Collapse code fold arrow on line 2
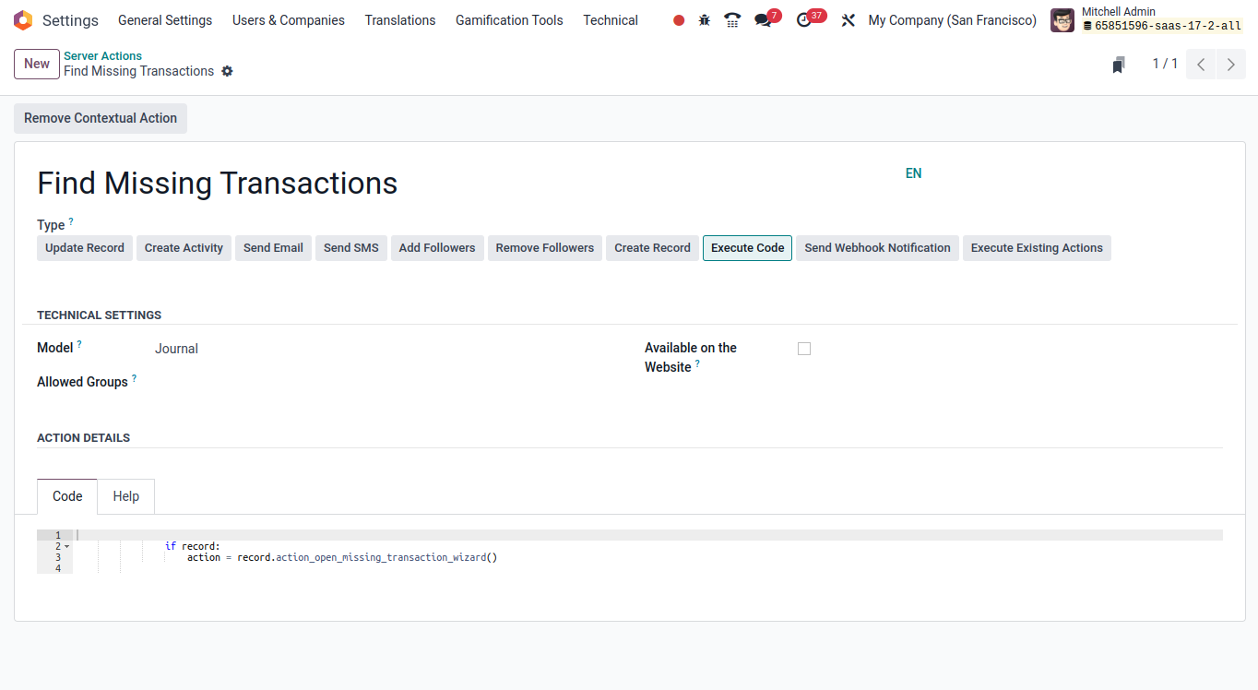 pyautogui.click(x=66, y=547)
